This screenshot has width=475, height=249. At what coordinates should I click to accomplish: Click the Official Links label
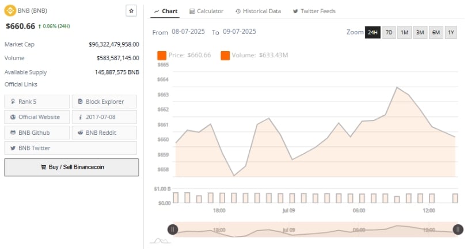(21, 84)
